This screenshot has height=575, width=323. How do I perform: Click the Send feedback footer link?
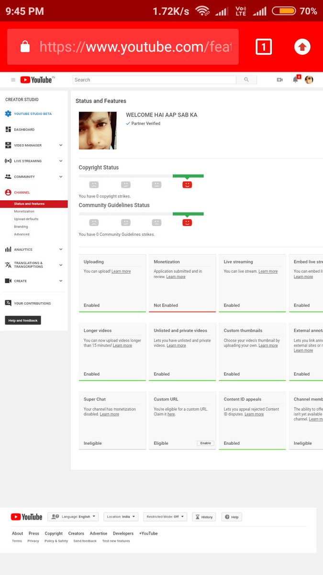(x=85, y=541)
